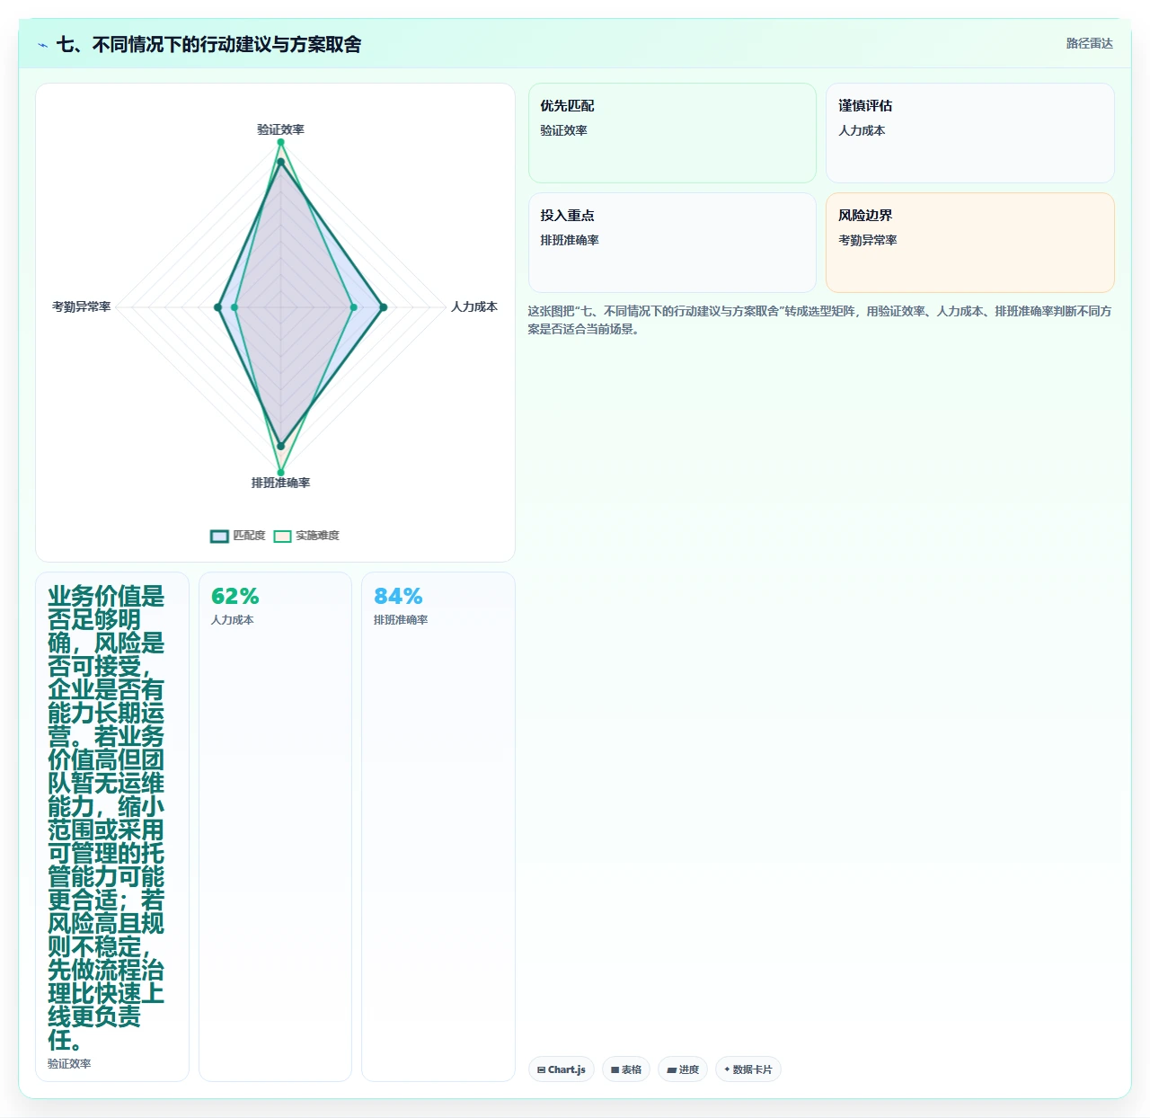This screenshot has width=1150, height=1118.
Task: Click the 进度 tag chip
Action: (683, 1069)
